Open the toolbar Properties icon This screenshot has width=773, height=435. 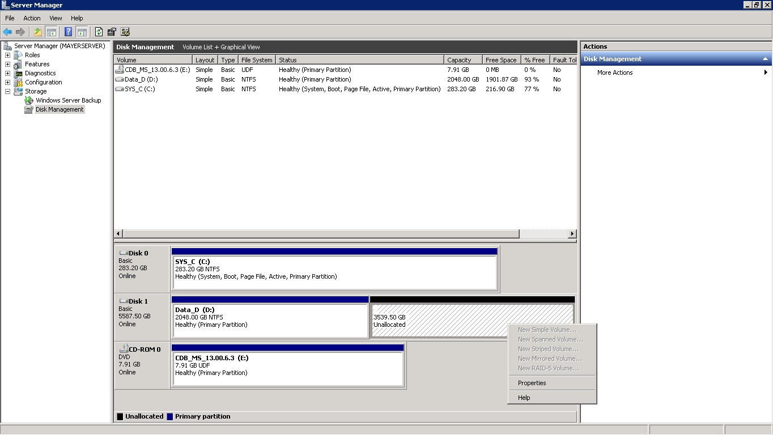pyautogui.click(x=112, y=32)
